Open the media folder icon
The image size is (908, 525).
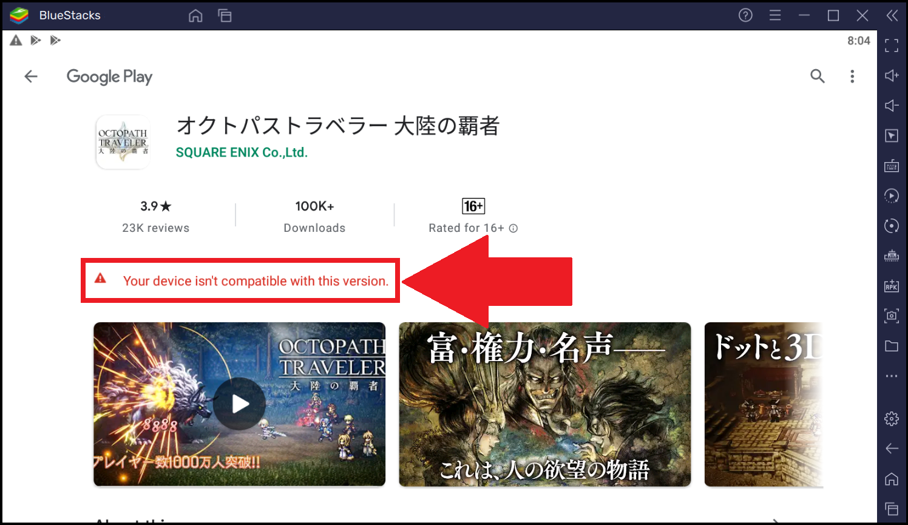[892, 346]
